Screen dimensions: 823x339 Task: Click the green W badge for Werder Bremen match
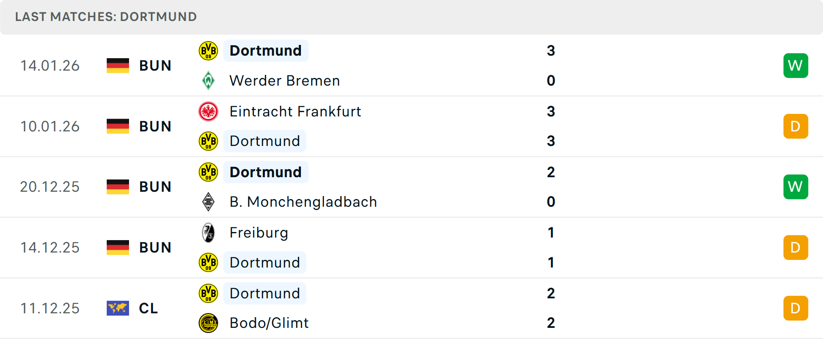click(796, 65)
